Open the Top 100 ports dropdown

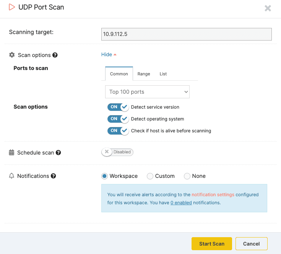(147, 92)
